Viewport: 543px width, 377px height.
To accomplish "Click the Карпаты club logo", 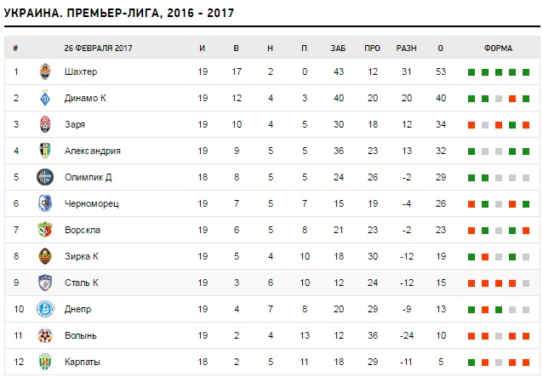I will [45, 363].
